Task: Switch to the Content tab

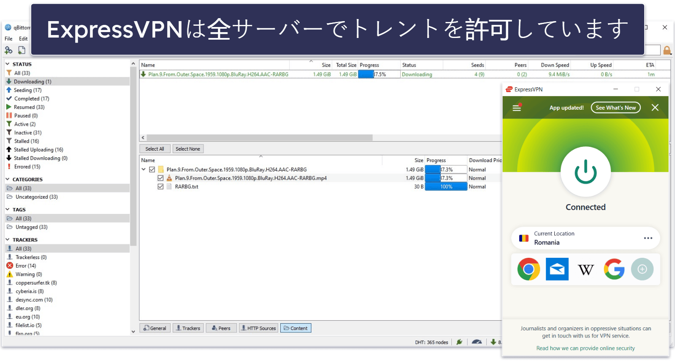Action: [x=296, y=328]
